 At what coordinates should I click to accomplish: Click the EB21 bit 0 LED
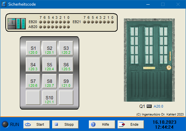112,22
